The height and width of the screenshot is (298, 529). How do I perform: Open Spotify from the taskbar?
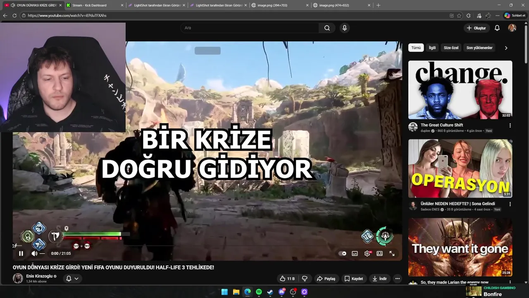(259, 292)
